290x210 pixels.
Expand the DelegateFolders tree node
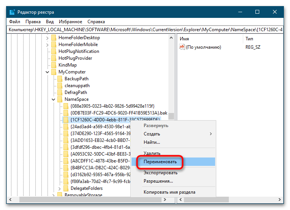click(60, 188)
